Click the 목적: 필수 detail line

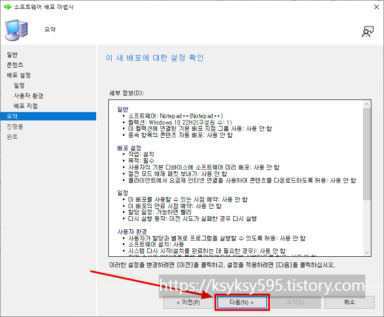(141, 161)
